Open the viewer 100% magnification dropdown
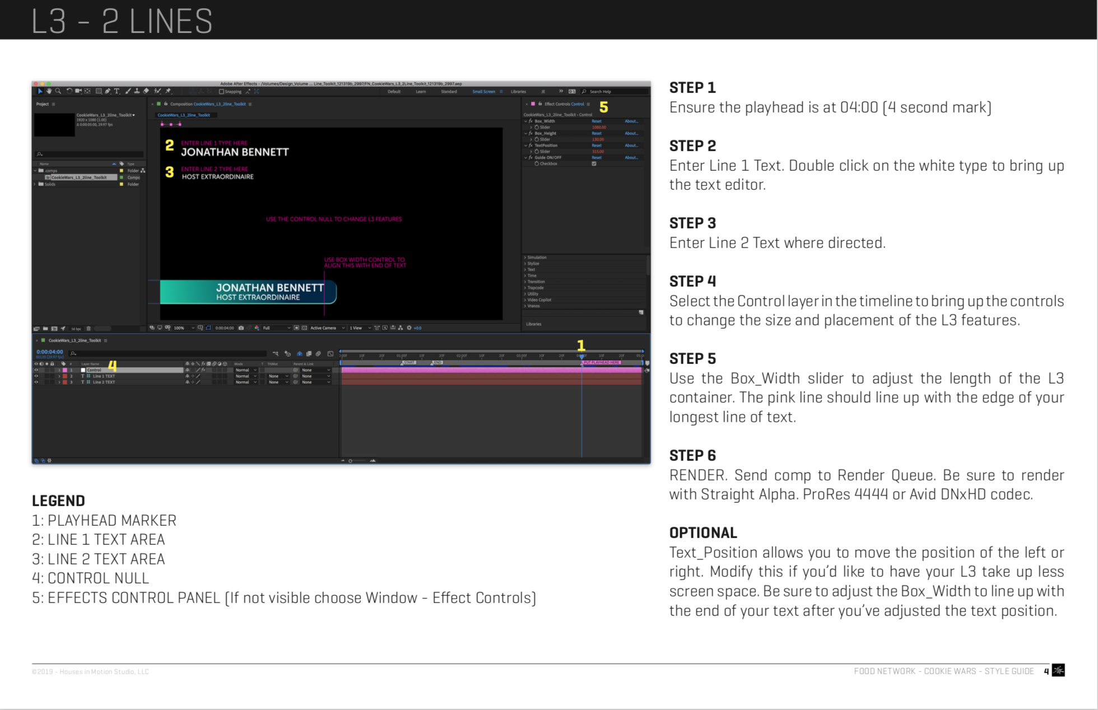This screenshot has height=710, width=1098. 183,328
